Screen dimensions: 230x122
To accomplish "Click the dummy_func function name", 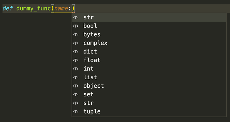I will coord(33,8).
